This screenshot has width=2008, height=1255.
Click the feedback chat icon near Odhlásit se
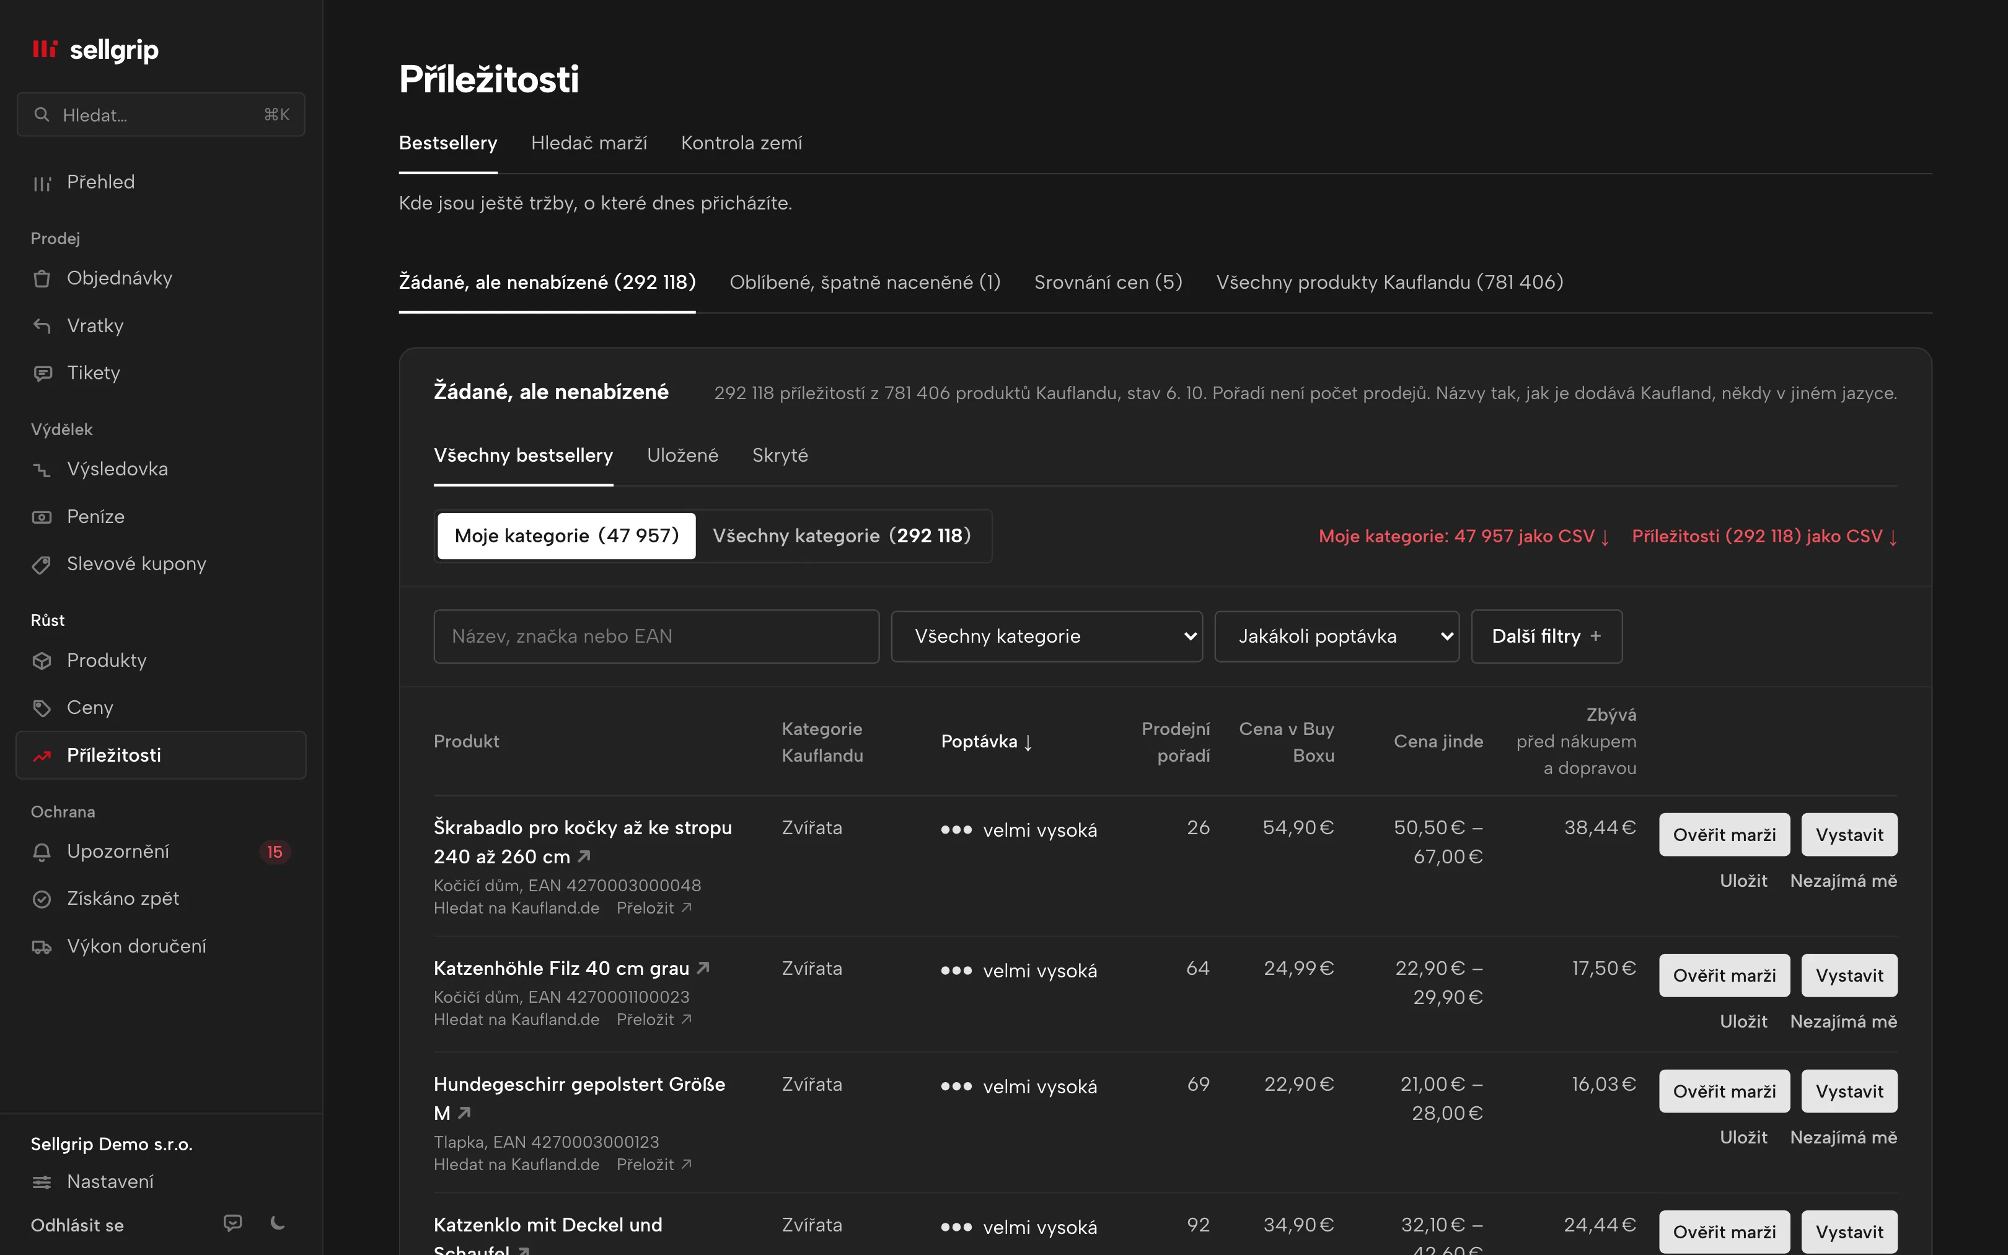[233, 1223]
